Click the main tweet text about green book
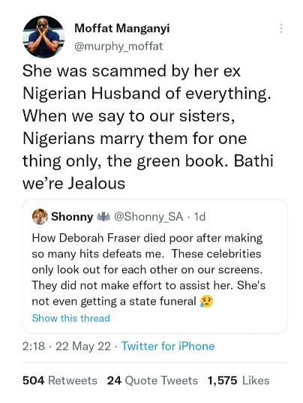 pyautogui.click(x=148, y=127)
